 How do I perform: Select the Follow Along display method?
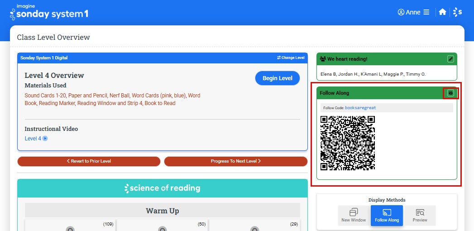pos(387,216)
